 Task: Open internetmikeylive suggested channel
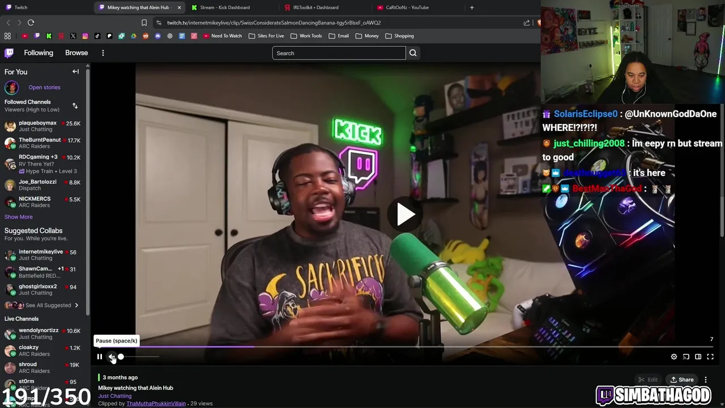click(42, 254)
